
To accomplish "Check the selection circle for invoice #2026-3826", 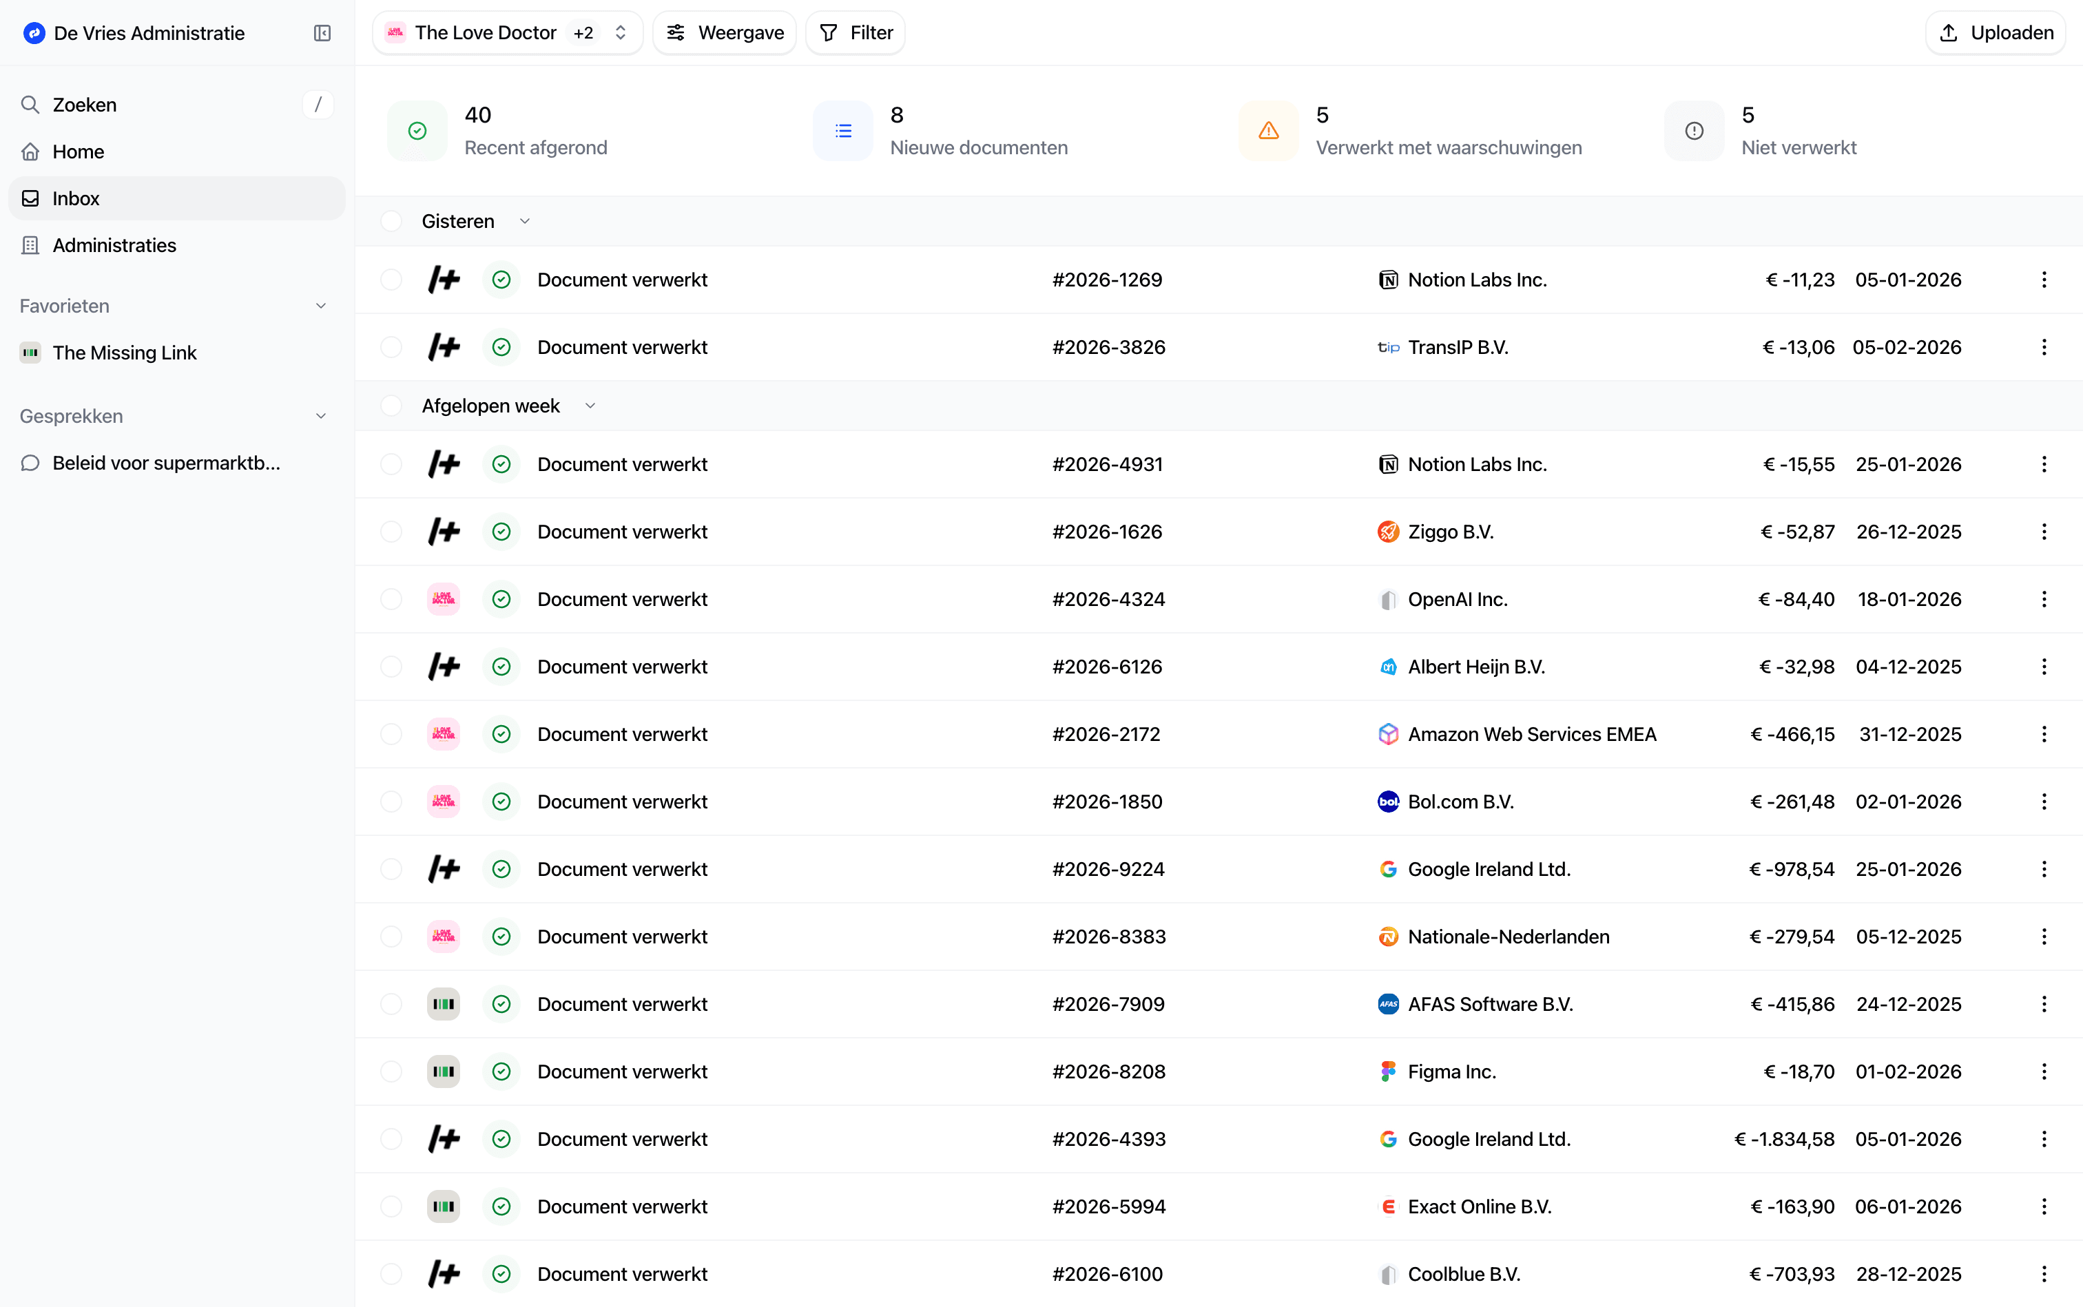I will [x=391, y=346].
